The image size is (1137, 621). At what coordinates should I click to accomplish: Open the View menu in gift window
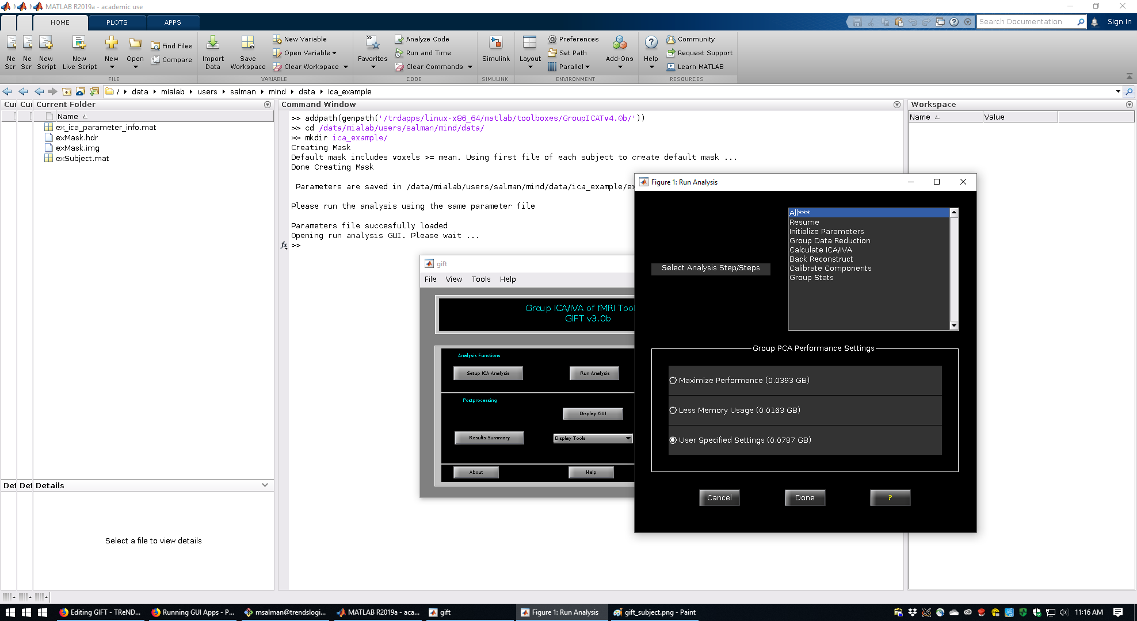(453, 279)
